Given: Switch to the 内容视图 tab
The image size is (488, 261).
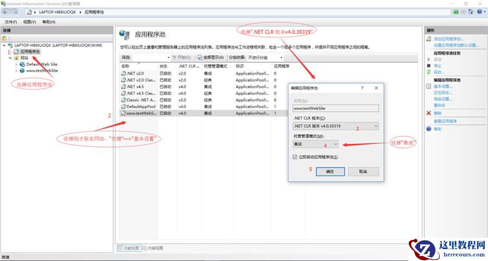Looking at the screenshot, I should pos(152,248).
